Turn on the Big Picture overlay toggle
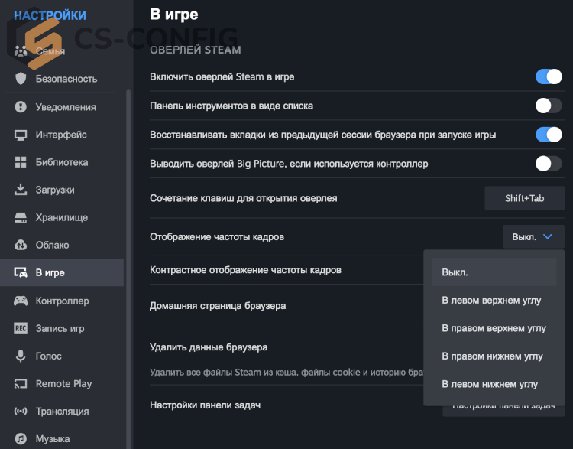 (x=549, y=164)
